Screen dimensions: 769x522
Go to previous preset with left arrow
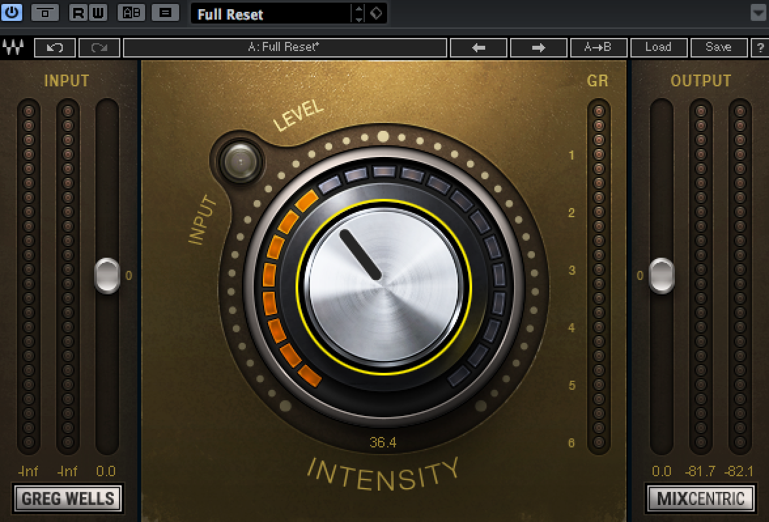pos(478,48)
